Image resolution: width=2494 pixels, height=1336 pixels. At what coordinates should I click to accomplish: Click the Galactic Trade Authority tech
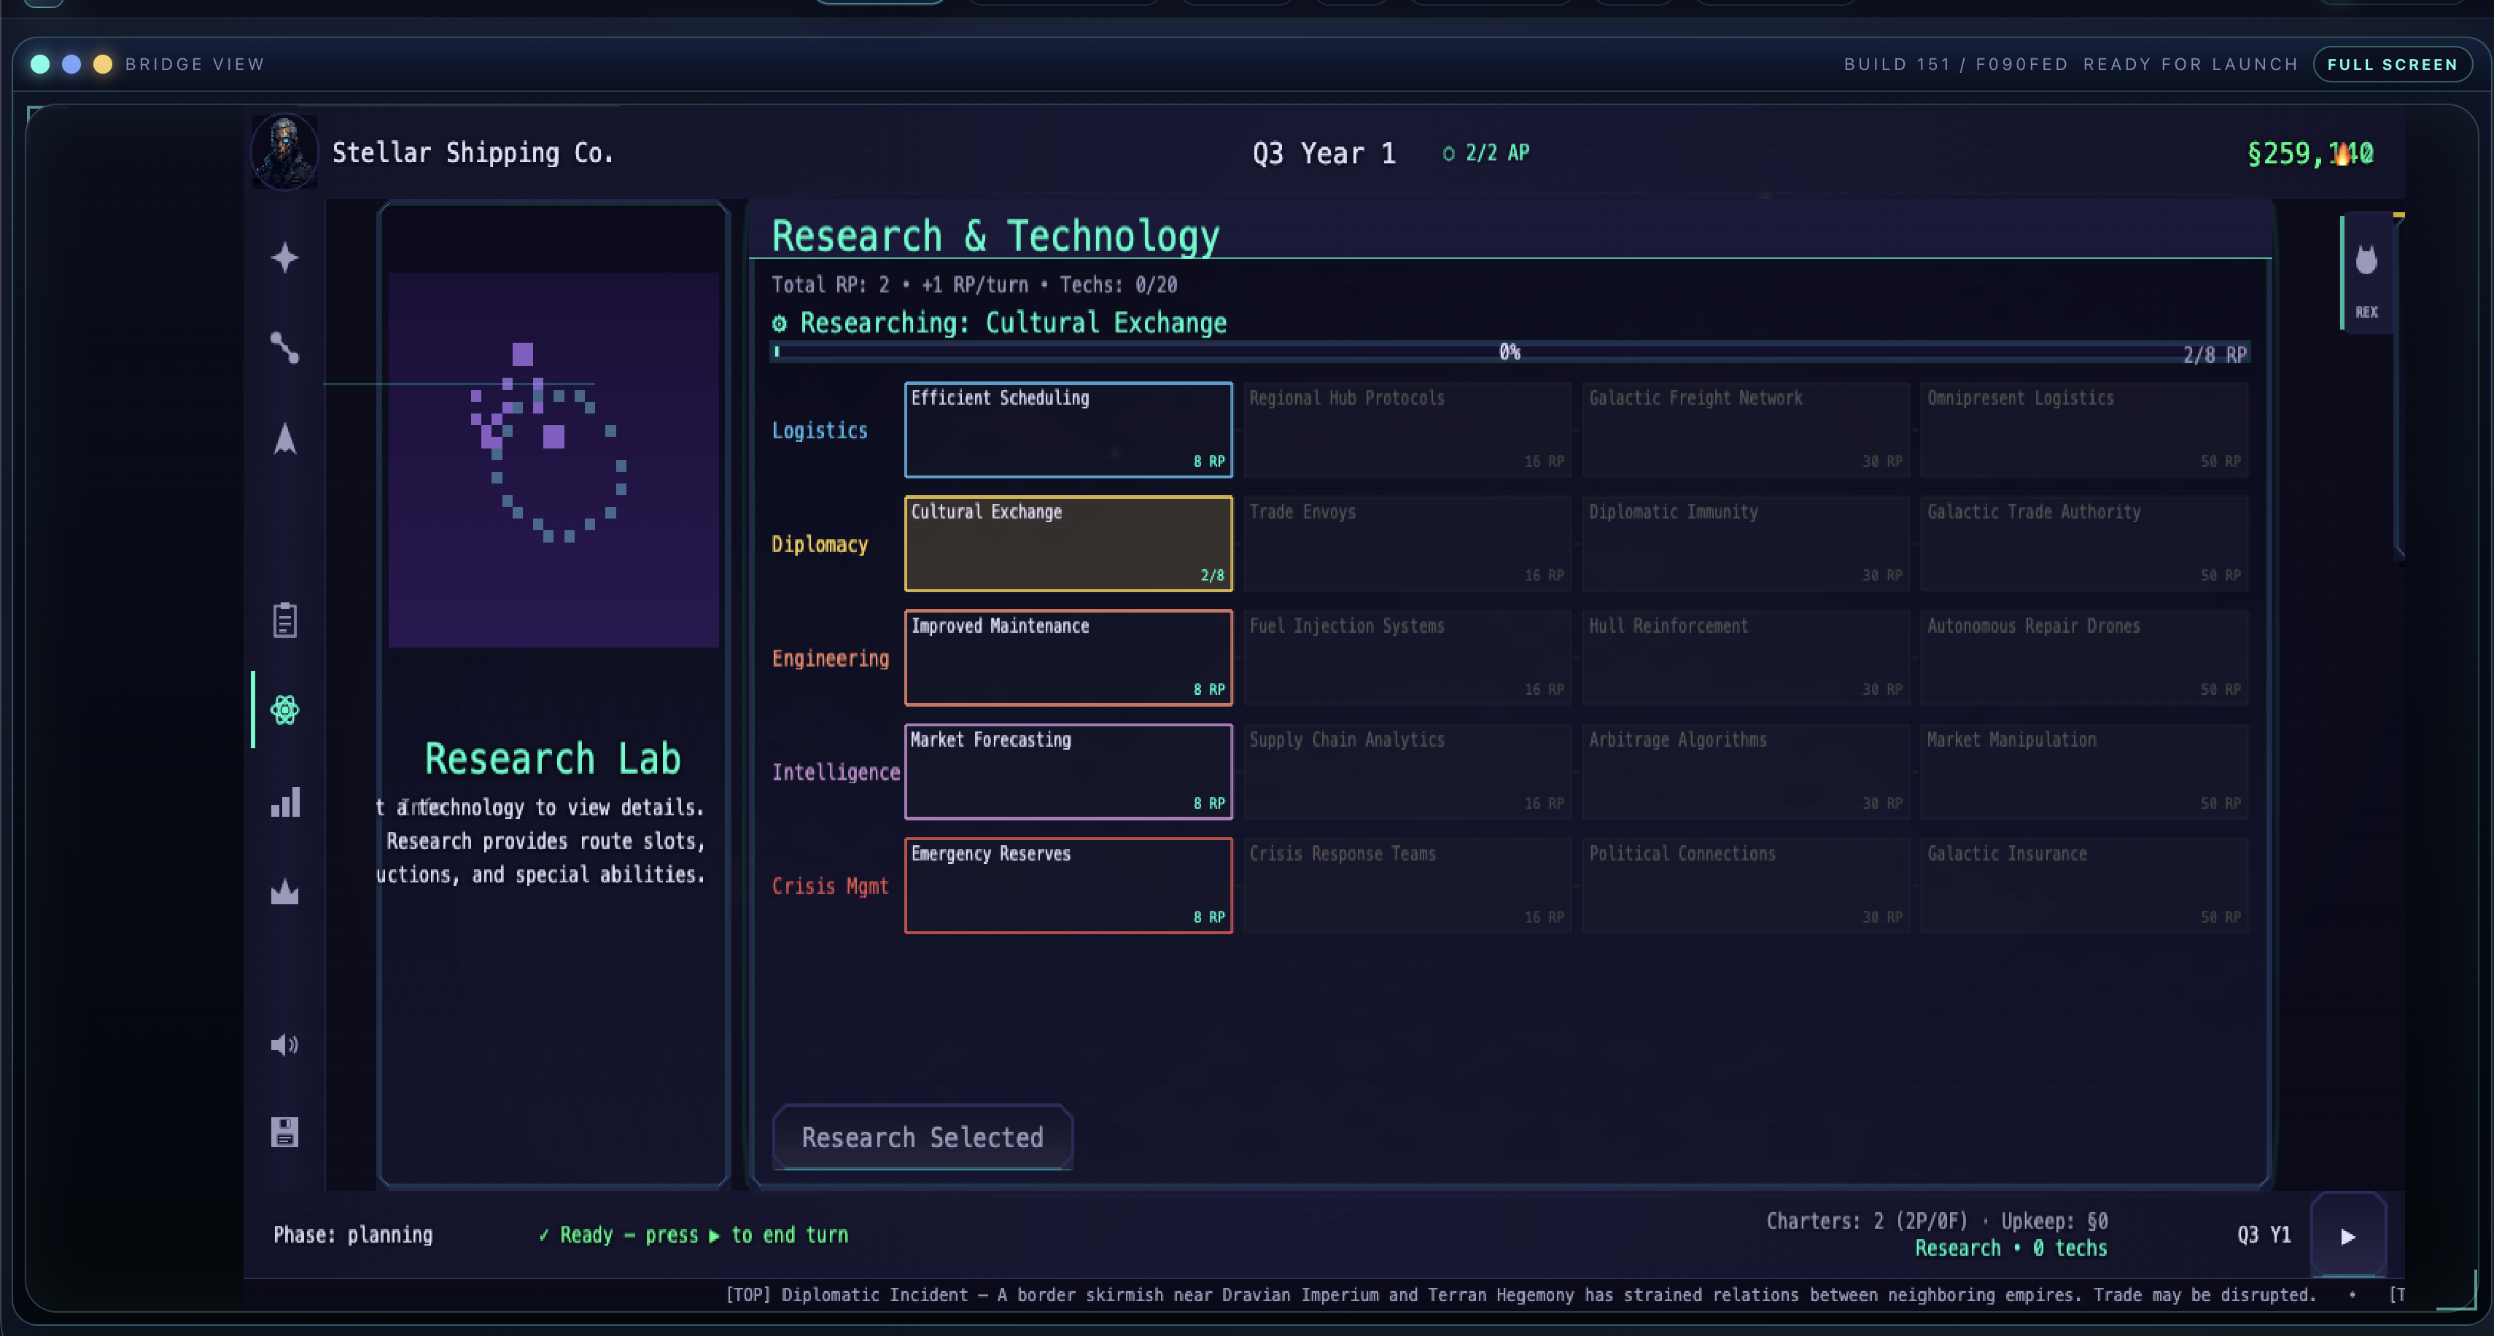click(2083, 543)
